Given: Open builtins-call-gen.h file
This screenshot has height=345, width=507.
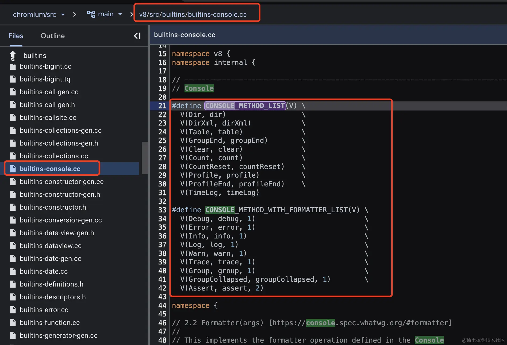Looking at the screenshot, I should point(47,105).
